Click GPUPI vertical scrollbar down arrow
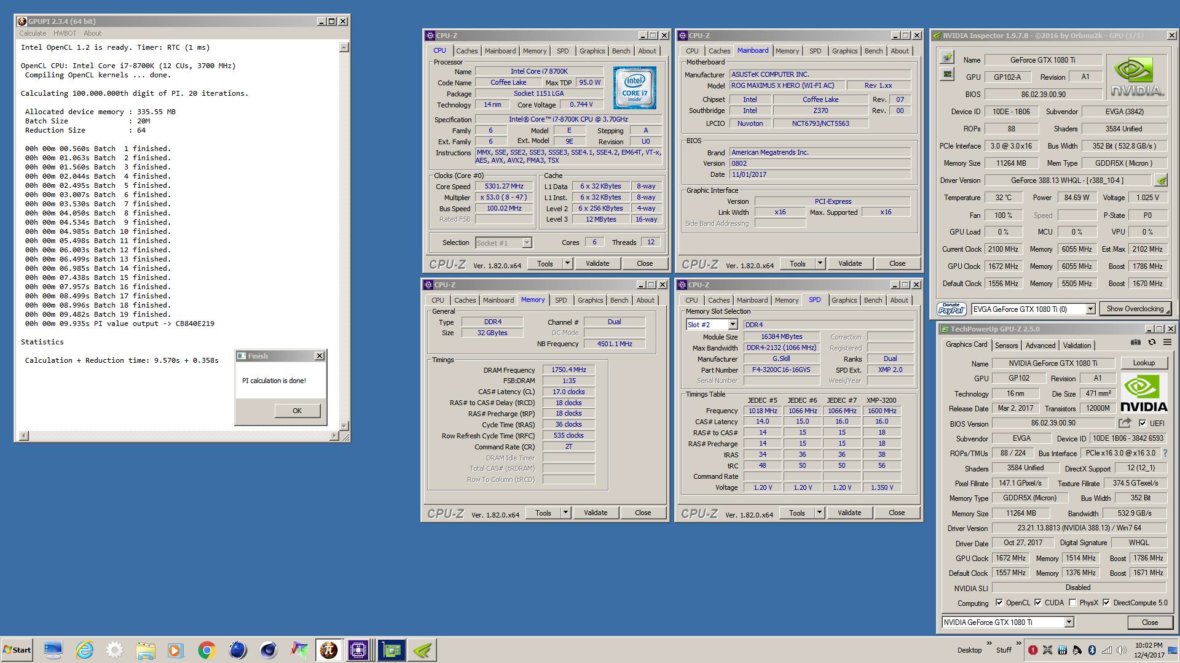Viewport: 1180px width, 663px height. click(344, 425)
